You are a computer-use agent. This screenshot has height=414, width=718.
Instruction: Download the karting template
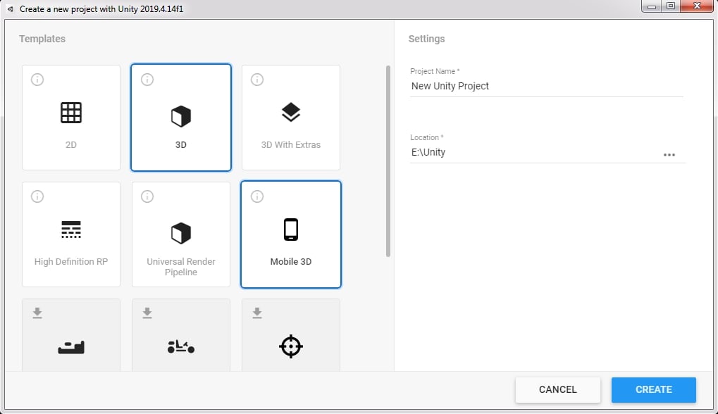point(147,313)
